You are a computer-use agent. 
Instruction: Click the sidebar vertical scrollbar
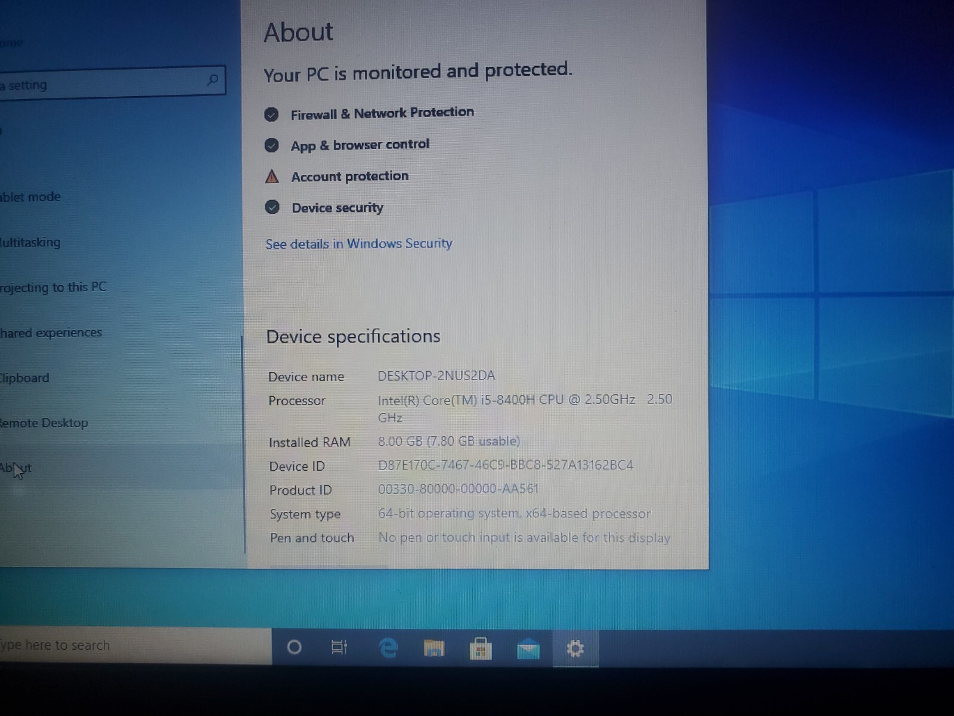[244, 445]
